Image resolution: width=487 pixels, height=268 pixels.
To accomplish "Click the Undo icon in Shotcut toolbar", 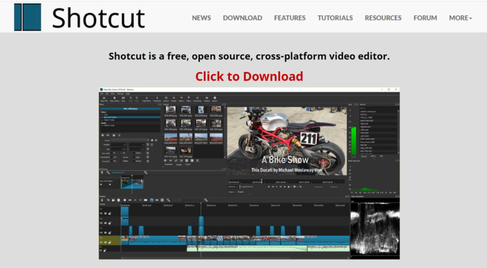I will [130, 99].
